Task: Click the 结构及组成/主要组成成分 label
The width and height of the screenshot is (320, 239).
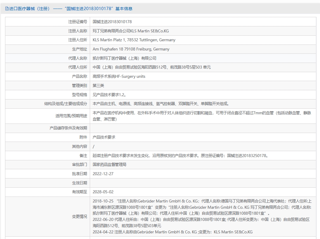Action: tap(66, 104)
